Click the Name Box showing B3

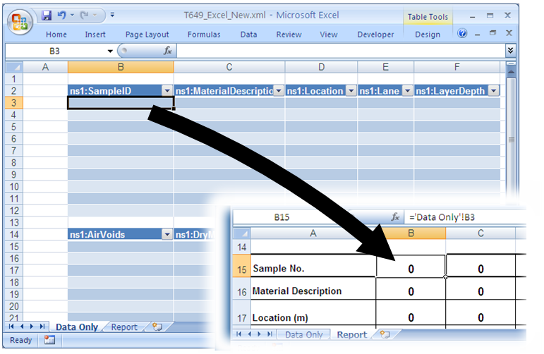(x=55, y=51)
